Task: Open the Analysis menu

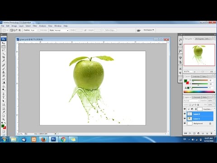Action: pyautogui.click(x=42, y=26)
